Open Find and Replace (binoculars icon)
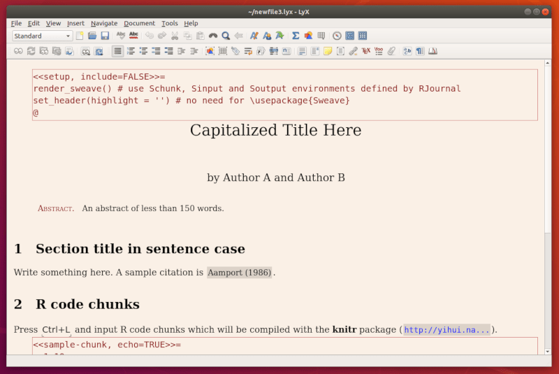This screenshot has height=374, width=559. click(213, 36)
